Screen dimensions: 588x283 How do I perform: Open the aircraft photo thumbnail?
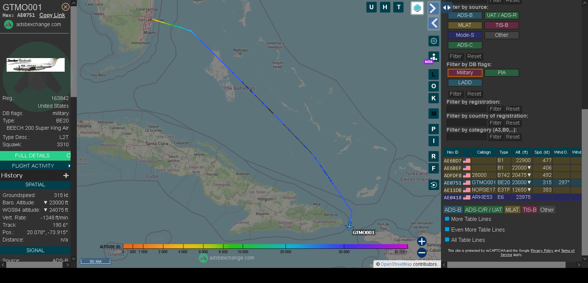pos(36,65)
